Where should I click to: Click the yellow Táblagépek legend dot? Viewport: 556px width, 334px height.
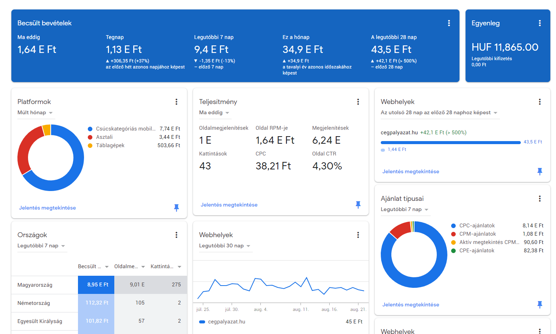90,146
